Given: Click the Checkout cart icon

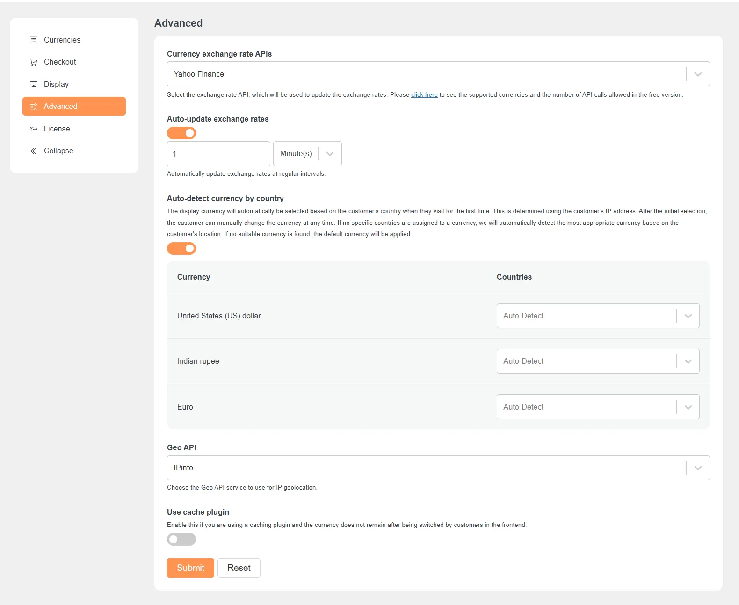Looking at the screenshot, I should (x=34, y=62).
